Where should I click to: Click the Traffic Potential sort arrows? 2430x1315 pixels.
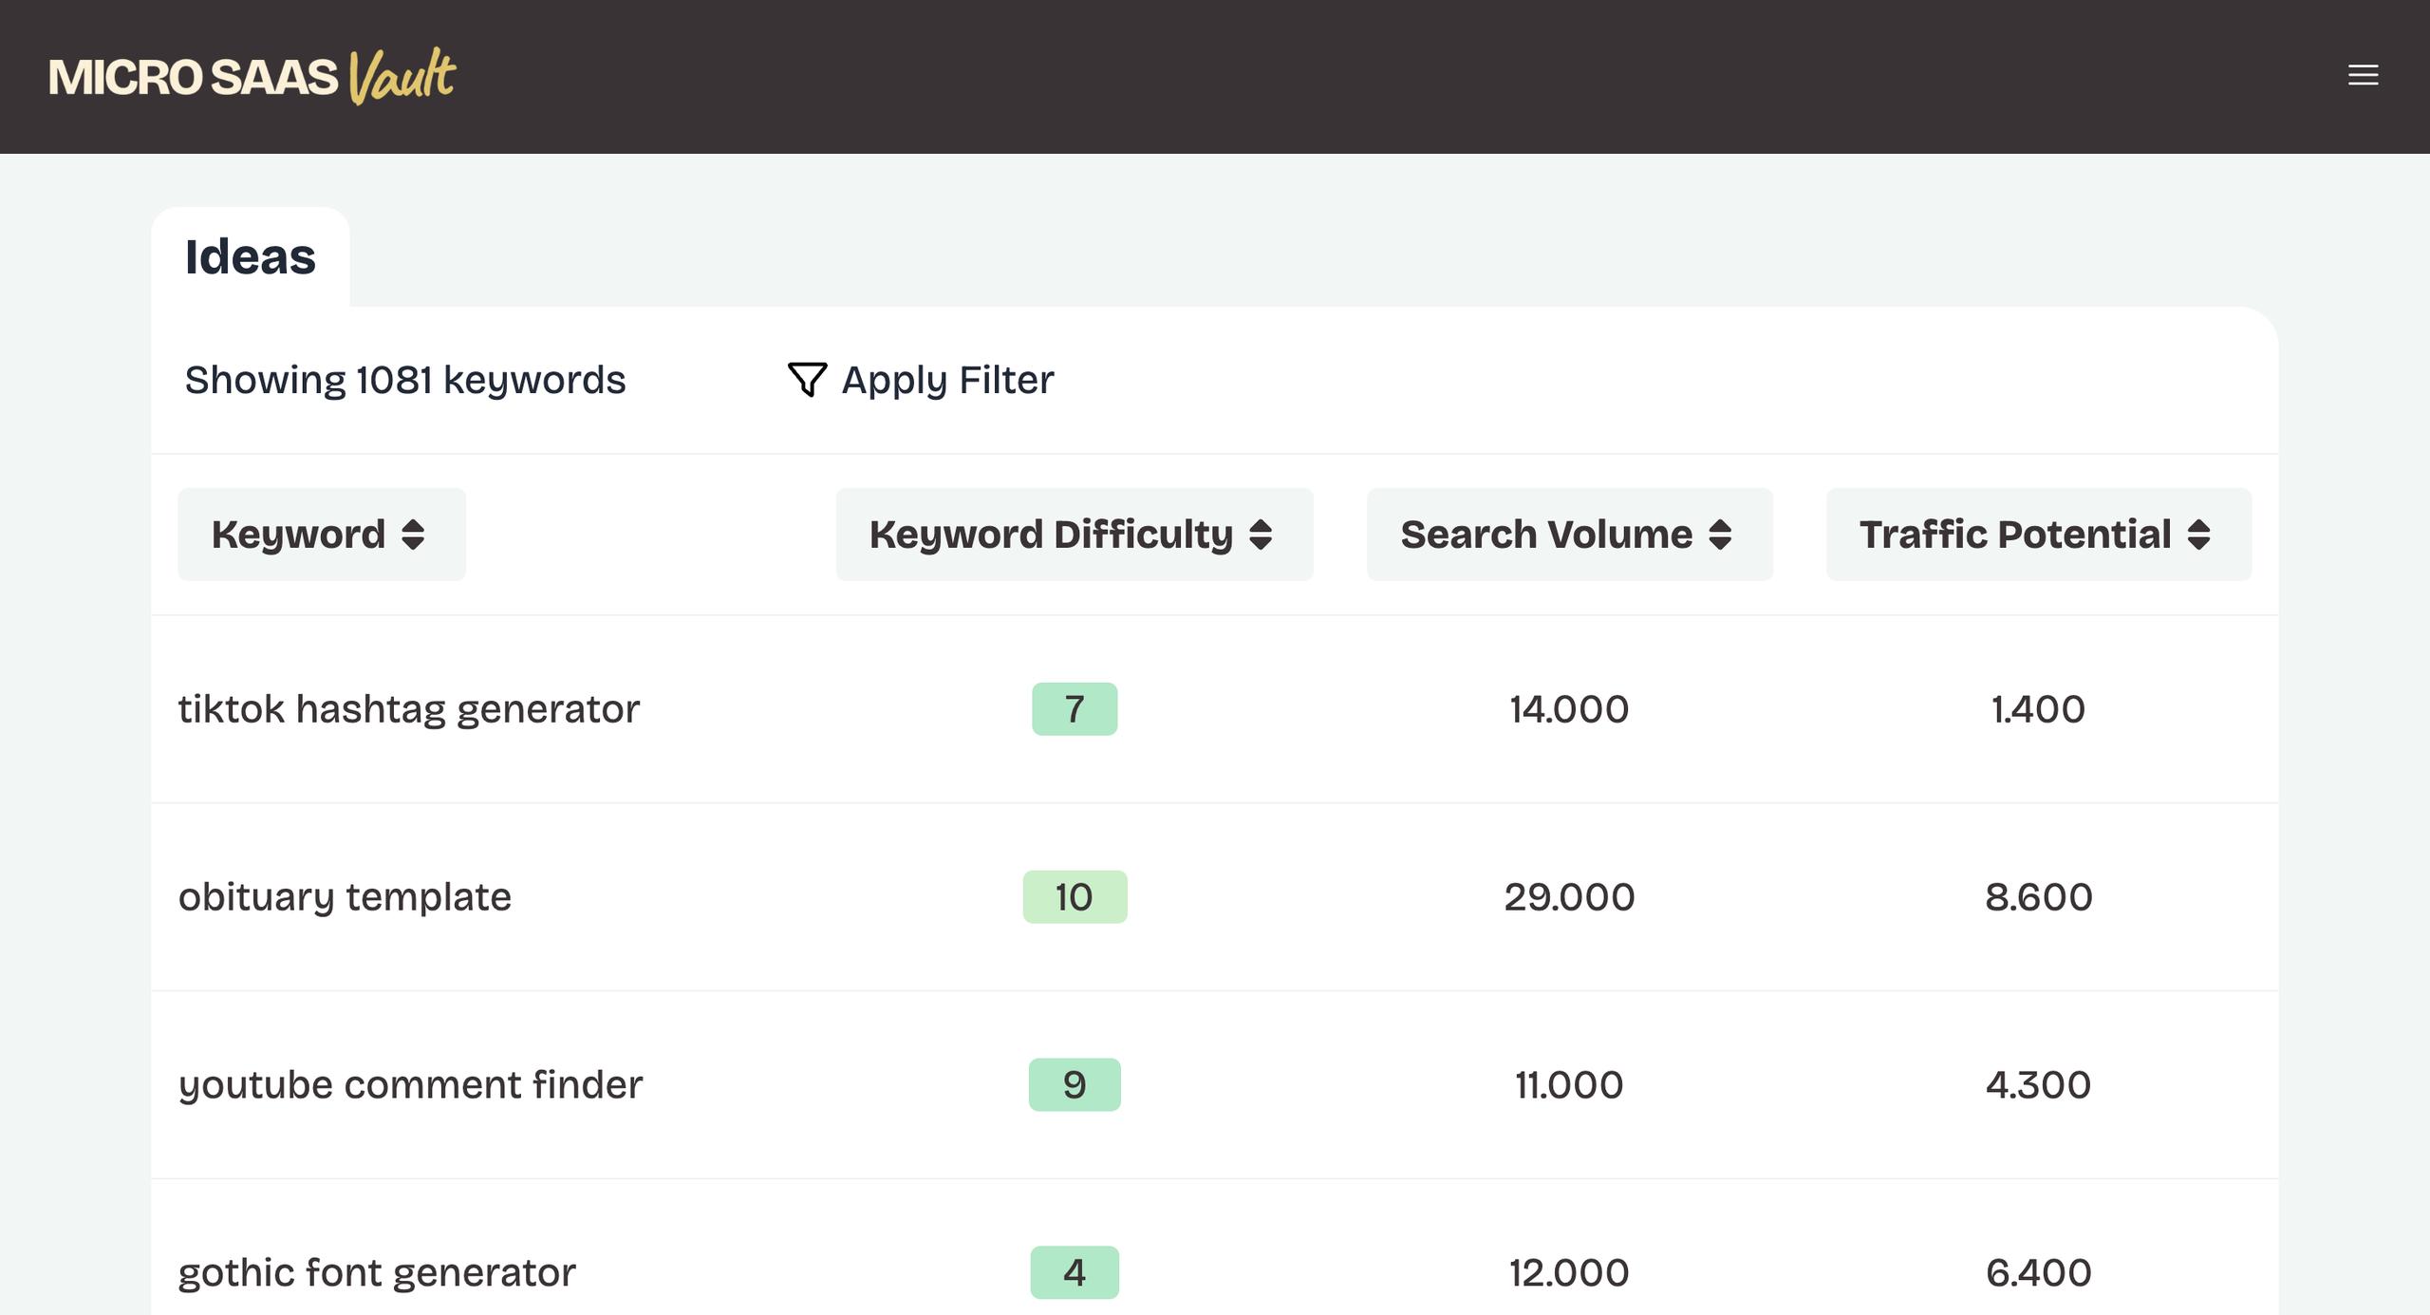pyautogui.click(x=2198, y=535)
